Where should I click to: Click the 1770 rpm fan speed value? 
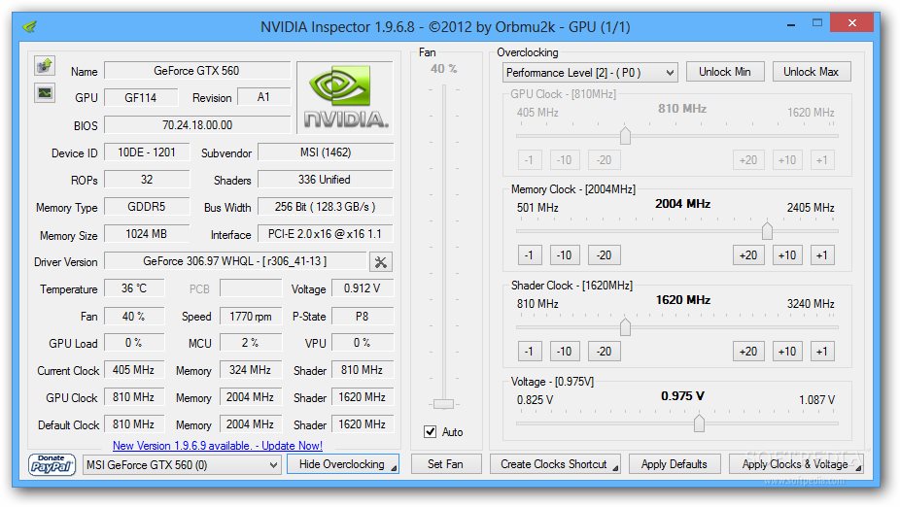pyautogui.click(x=251, y=316)
